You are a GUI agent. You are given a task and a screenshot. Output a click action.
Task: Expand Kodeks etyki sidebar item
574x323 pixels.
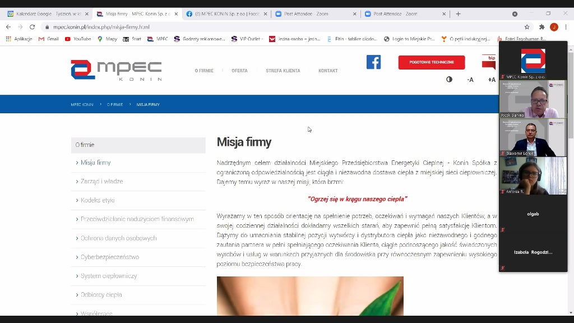pos(98,200)
